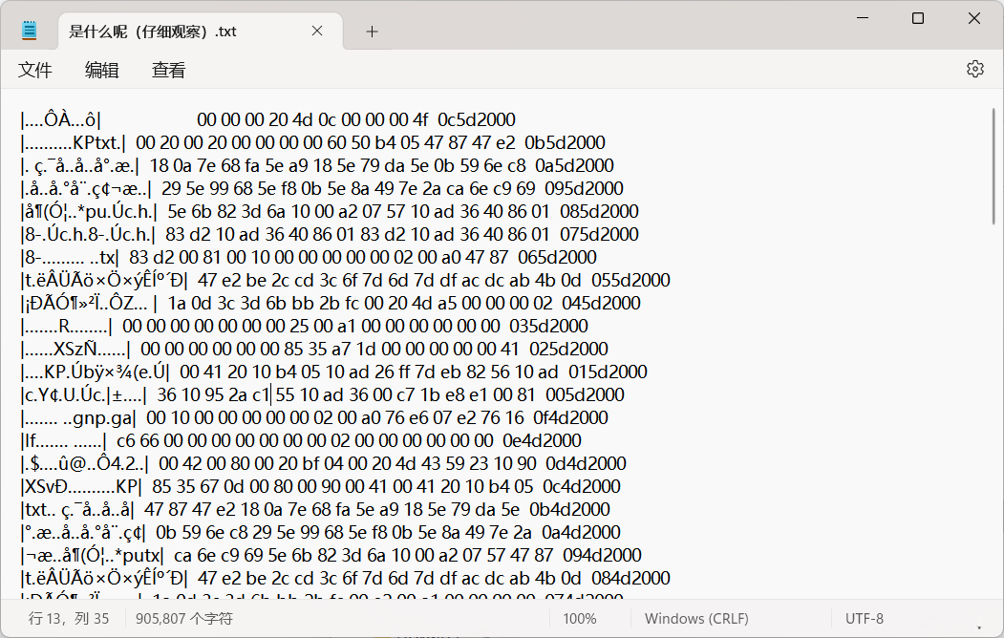Click the text 015d2000
The image size is (1004, 638).
point(608,372)
